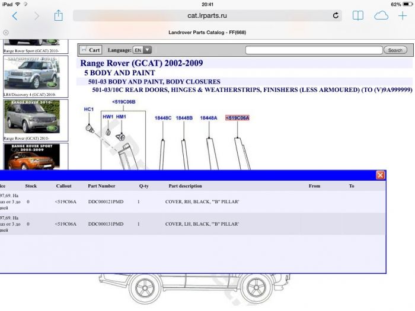Open Range Rover (GCAT) 2002-2009 heading link
This screenshot has height=311, width=415.
(x=142, y=63)
